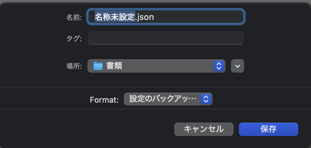
Task: Click the 名前: label text
Action: tap(74, 17)
